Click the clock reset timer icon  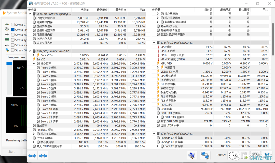tap(233, 155)
